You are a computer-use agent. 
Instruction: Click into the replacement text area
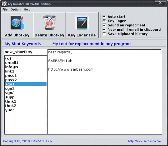pos(105,91)
